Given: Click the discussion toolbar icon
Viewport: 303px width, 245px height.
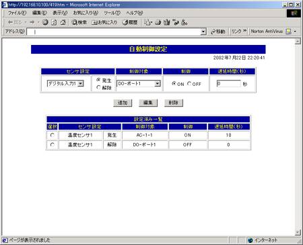Looking at the screenshot, I should click(x=176, y=22).
